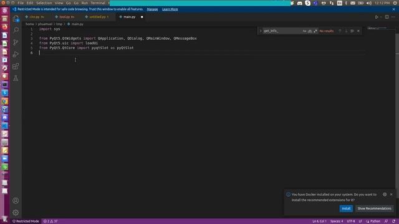399x224 pixels.
Task: Change encoding via UTF-8 status item
Action: click(351, 222)
